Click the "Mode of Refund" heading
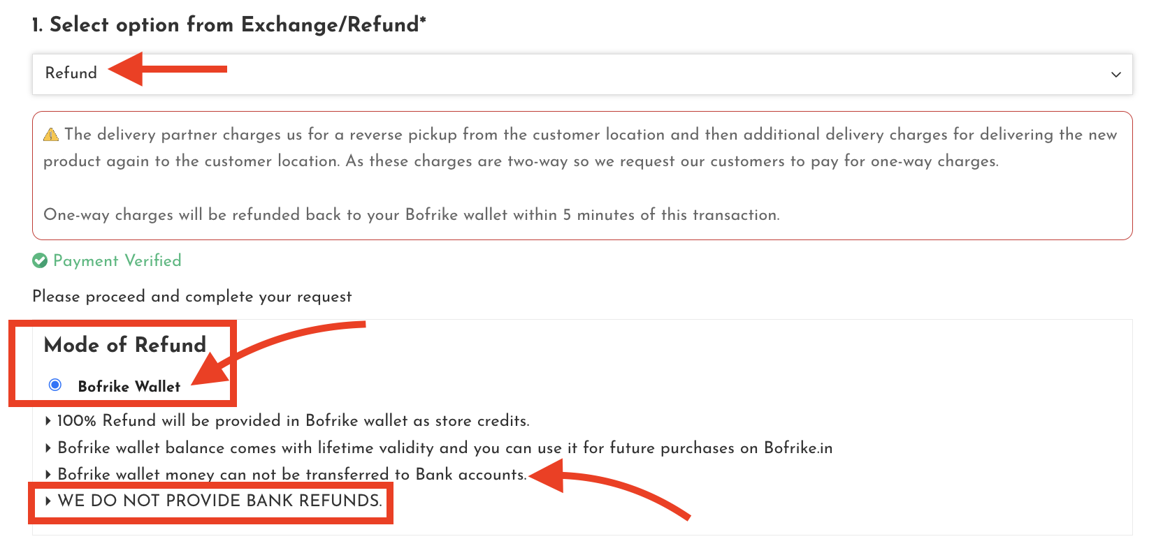This screenshot has width=1170, height=539. (x=125, y=345)
